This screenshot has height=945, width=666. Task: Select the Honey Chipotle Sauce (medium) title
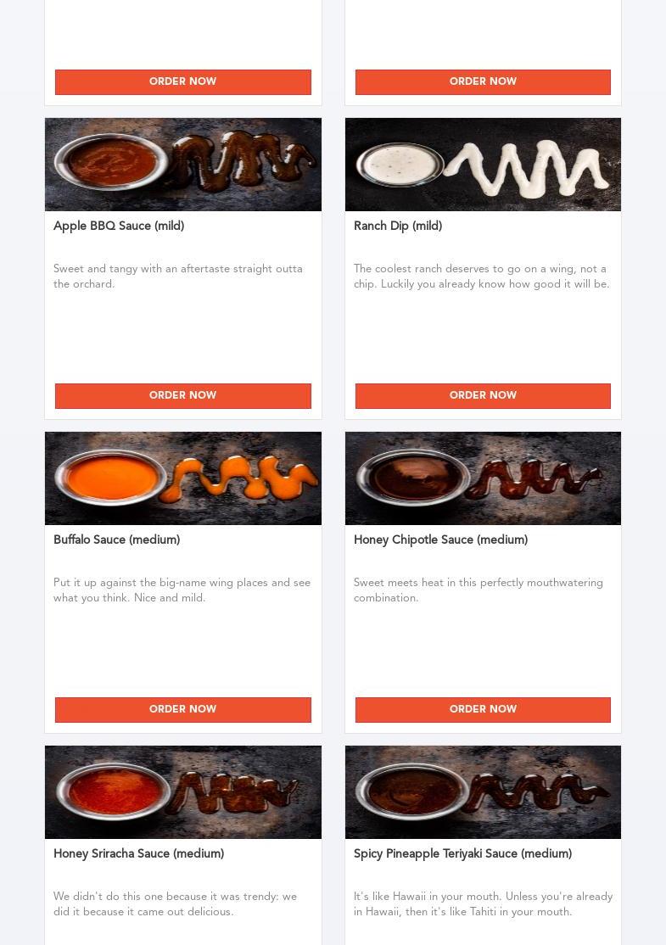pyautogui.click(x=440, y=540)
